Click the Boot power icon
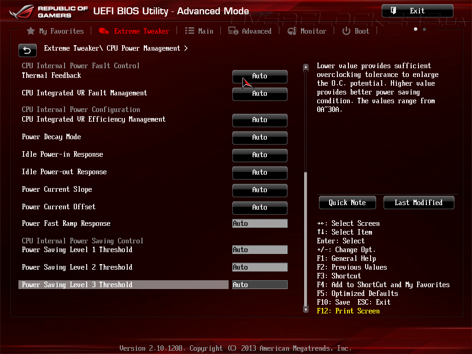 coord(346,31)
